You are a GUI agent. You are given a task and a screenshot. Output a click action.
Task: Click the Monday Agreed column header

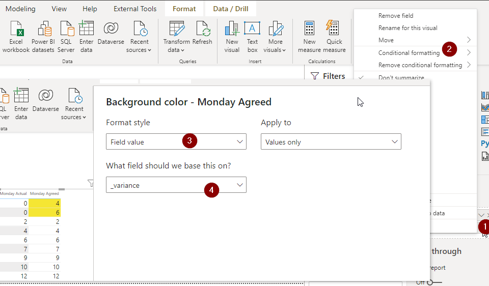[x=44, y=193]
